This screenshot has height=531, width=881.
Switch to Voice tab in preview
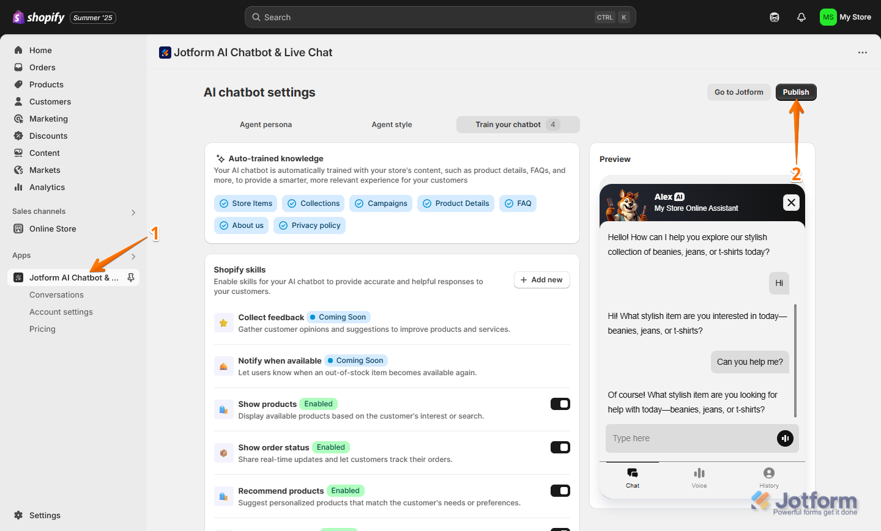point(699,477)
